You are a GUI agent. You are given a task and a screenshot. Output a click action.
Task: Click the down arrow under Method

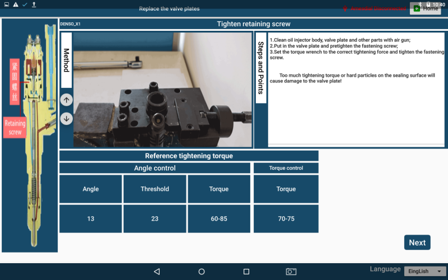pyautogui.click(x=66, y=118)
